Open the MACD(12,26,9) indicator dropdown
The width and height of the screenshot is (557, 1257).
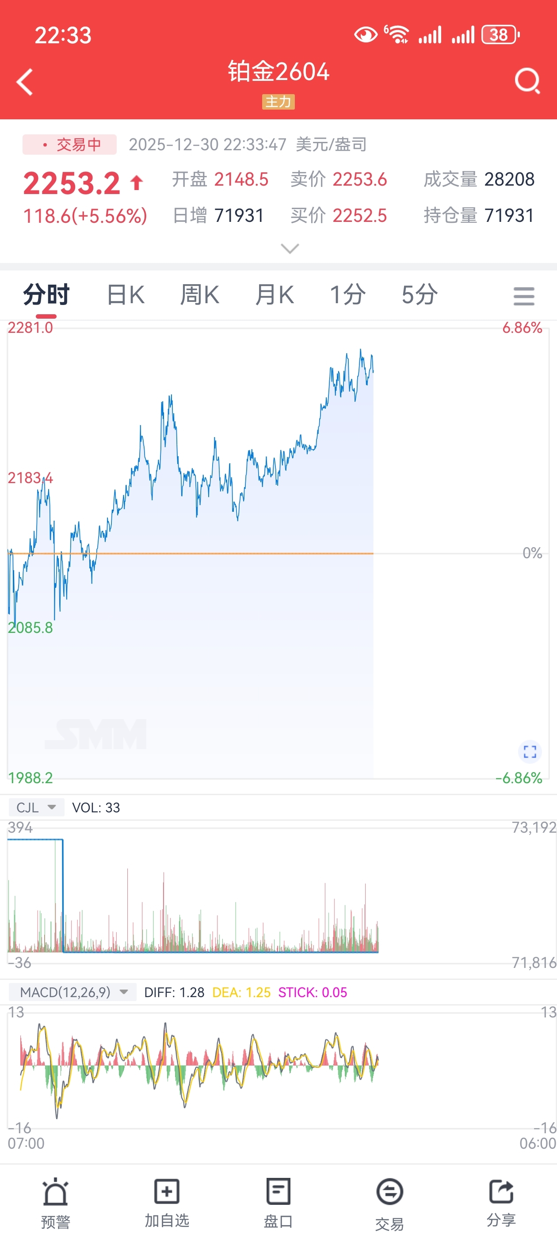[x=73, y=992]
